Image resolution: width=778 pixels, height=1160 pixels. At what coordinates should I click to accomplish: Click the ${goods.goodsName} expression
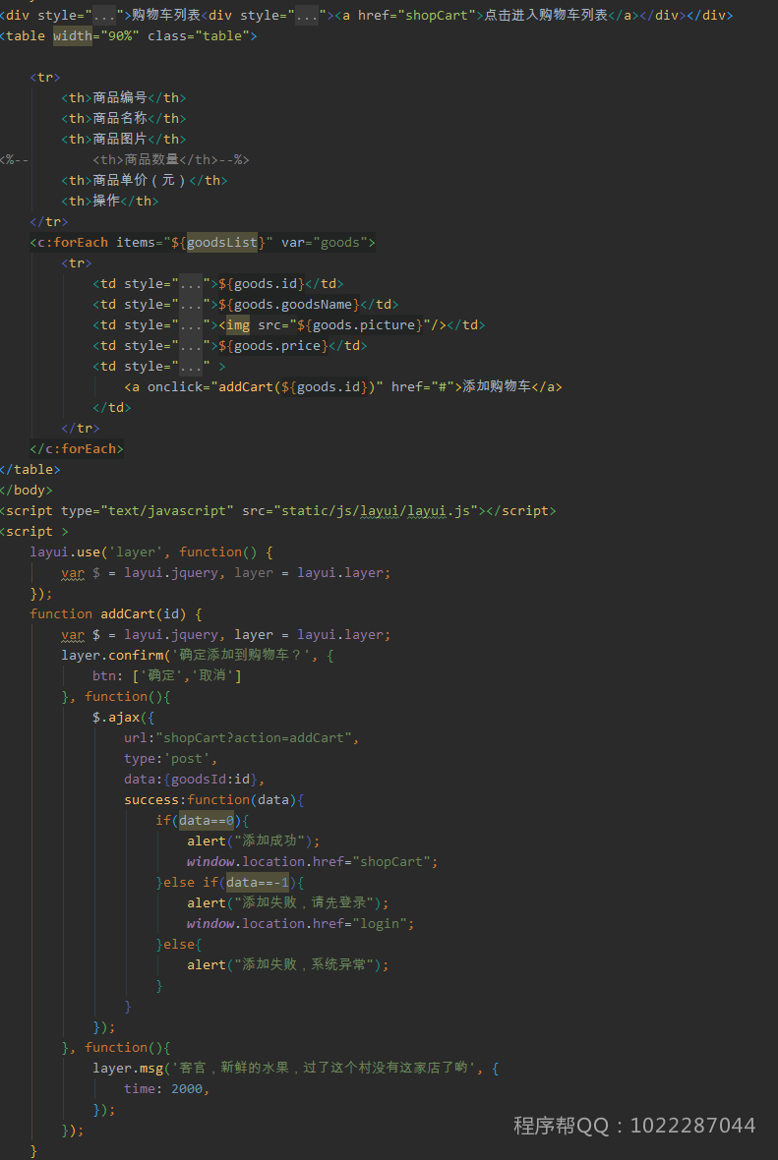(x=289, y=304)
